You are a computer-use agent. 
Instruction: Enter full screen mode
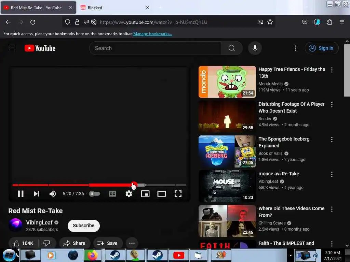(x=178, y=194)
